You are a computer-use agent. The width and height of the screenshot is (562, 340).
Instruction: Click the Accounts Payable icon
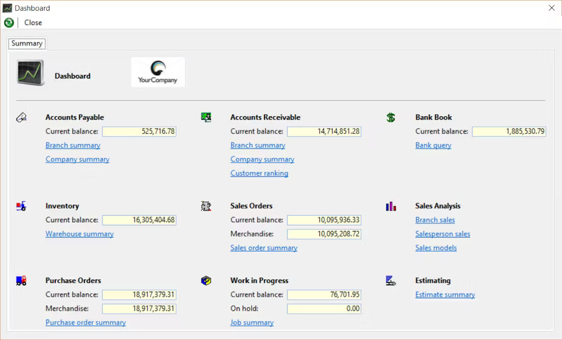click(21, 117)
